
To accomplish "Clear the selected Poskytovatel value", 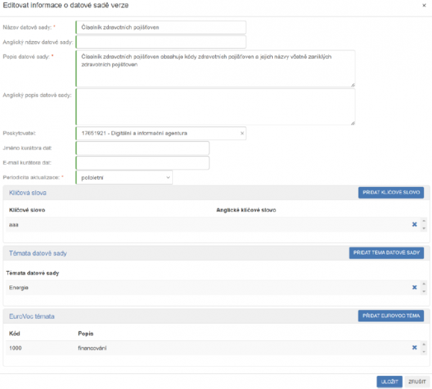I will click(x=242, y=133).
